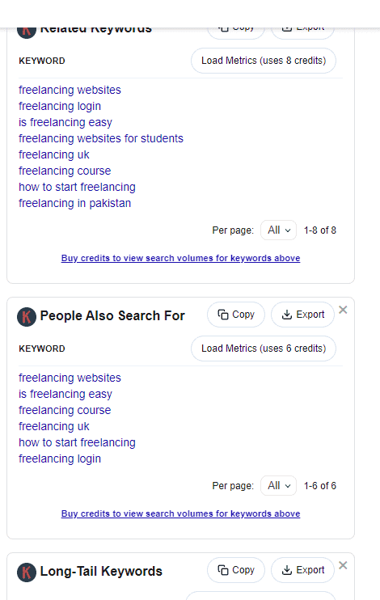Viewport: 380px width, 600px height.
Task: Click the Keywords Everywhere logo beside People Also Search For
Action: click(x=27, y=316)
